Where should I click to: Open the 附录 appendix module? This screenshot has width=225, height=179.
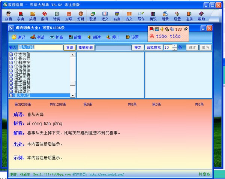pos(165,16)
